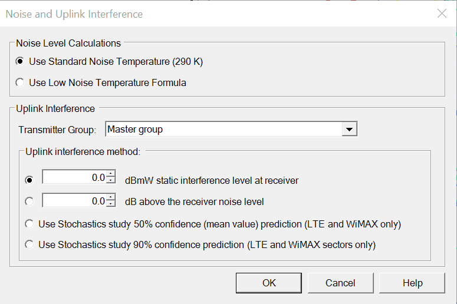Click the Transmitter Group label

click(57, 130)
